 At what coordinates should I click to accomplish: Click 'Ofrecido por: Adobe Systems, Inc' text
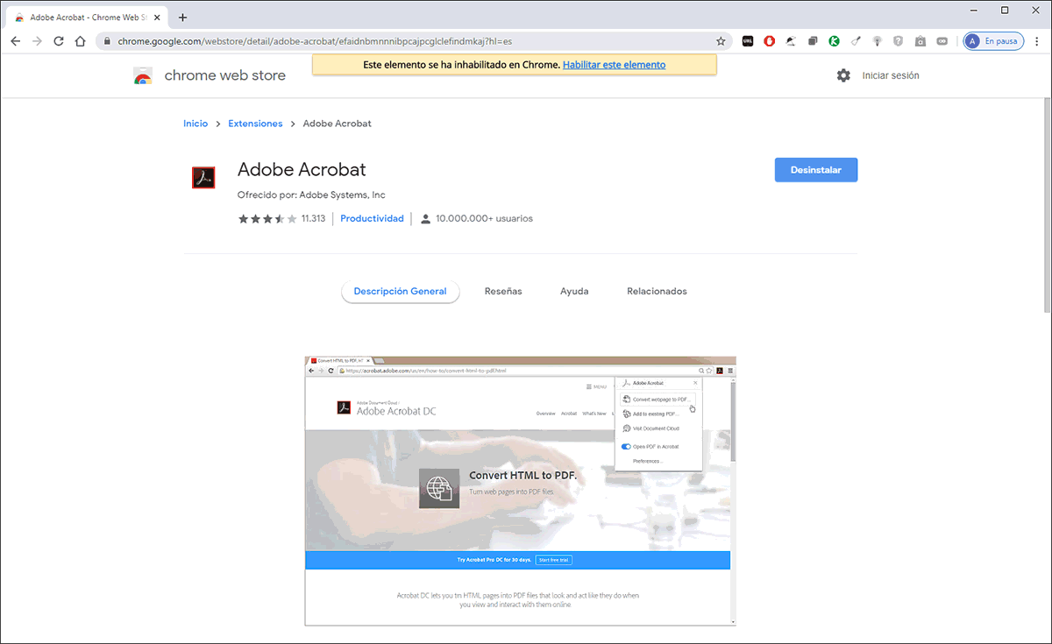311,195
